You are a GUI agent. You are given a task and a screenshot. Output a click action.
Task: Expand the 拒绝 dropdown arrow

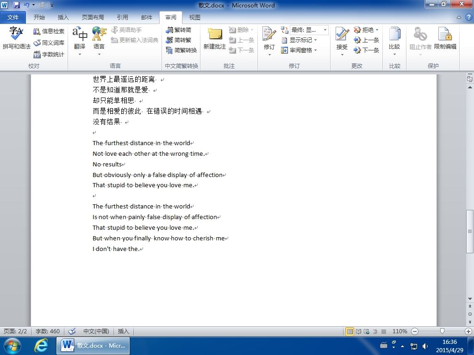[377, 30]
